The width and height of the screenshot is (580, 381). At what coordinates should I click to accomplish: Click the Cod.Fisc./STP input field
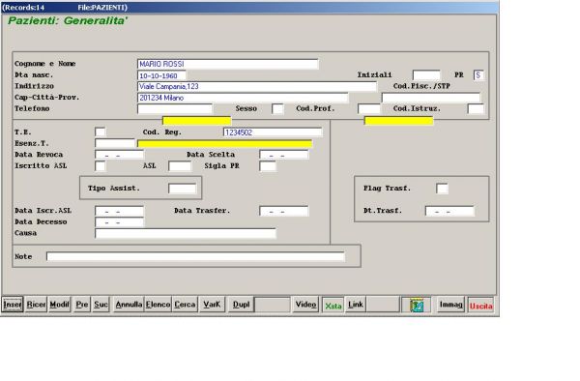431,98
